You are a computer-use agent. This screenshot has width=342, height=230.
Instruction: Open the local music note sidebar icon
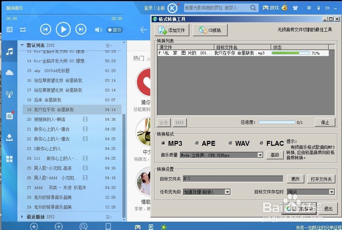pos(9,52)
